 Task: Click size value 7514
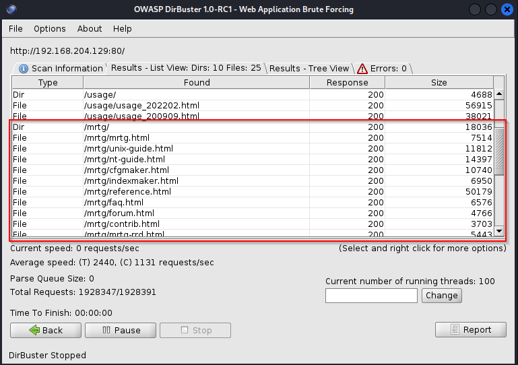[482, 138]
